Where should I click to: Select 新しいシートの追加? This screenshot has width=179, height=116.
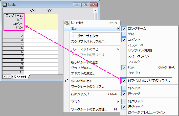[x=92, y=62]
